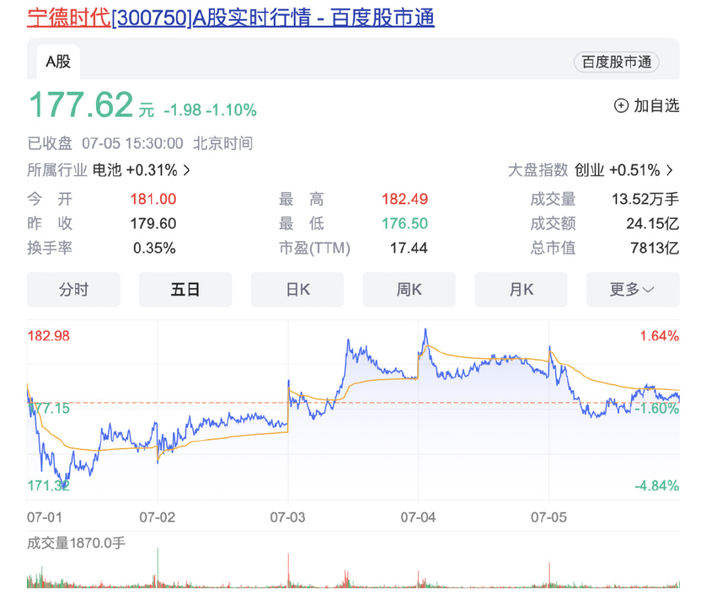Viewport: 706px width, 604px height.
Task: Switch to the 周K chart tab
Action: tap(409, 289)
